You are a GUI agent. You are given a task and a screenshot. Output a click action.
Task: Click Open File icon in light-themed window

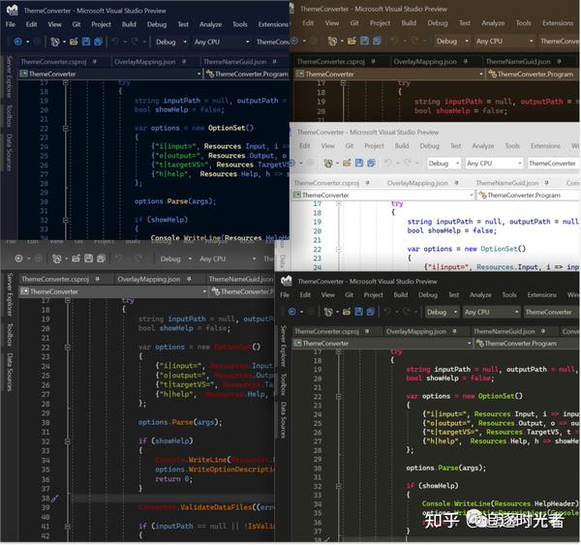(345, 164)
